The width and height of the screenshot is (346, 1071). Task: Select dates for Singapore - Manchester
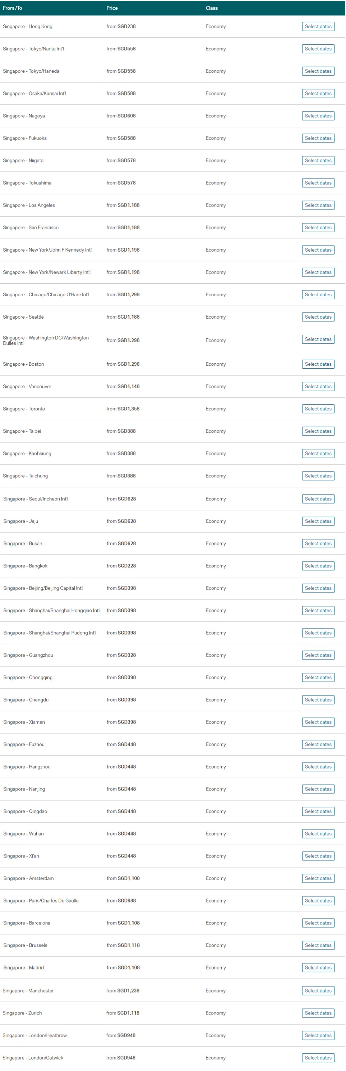click(x=318, y=991)
